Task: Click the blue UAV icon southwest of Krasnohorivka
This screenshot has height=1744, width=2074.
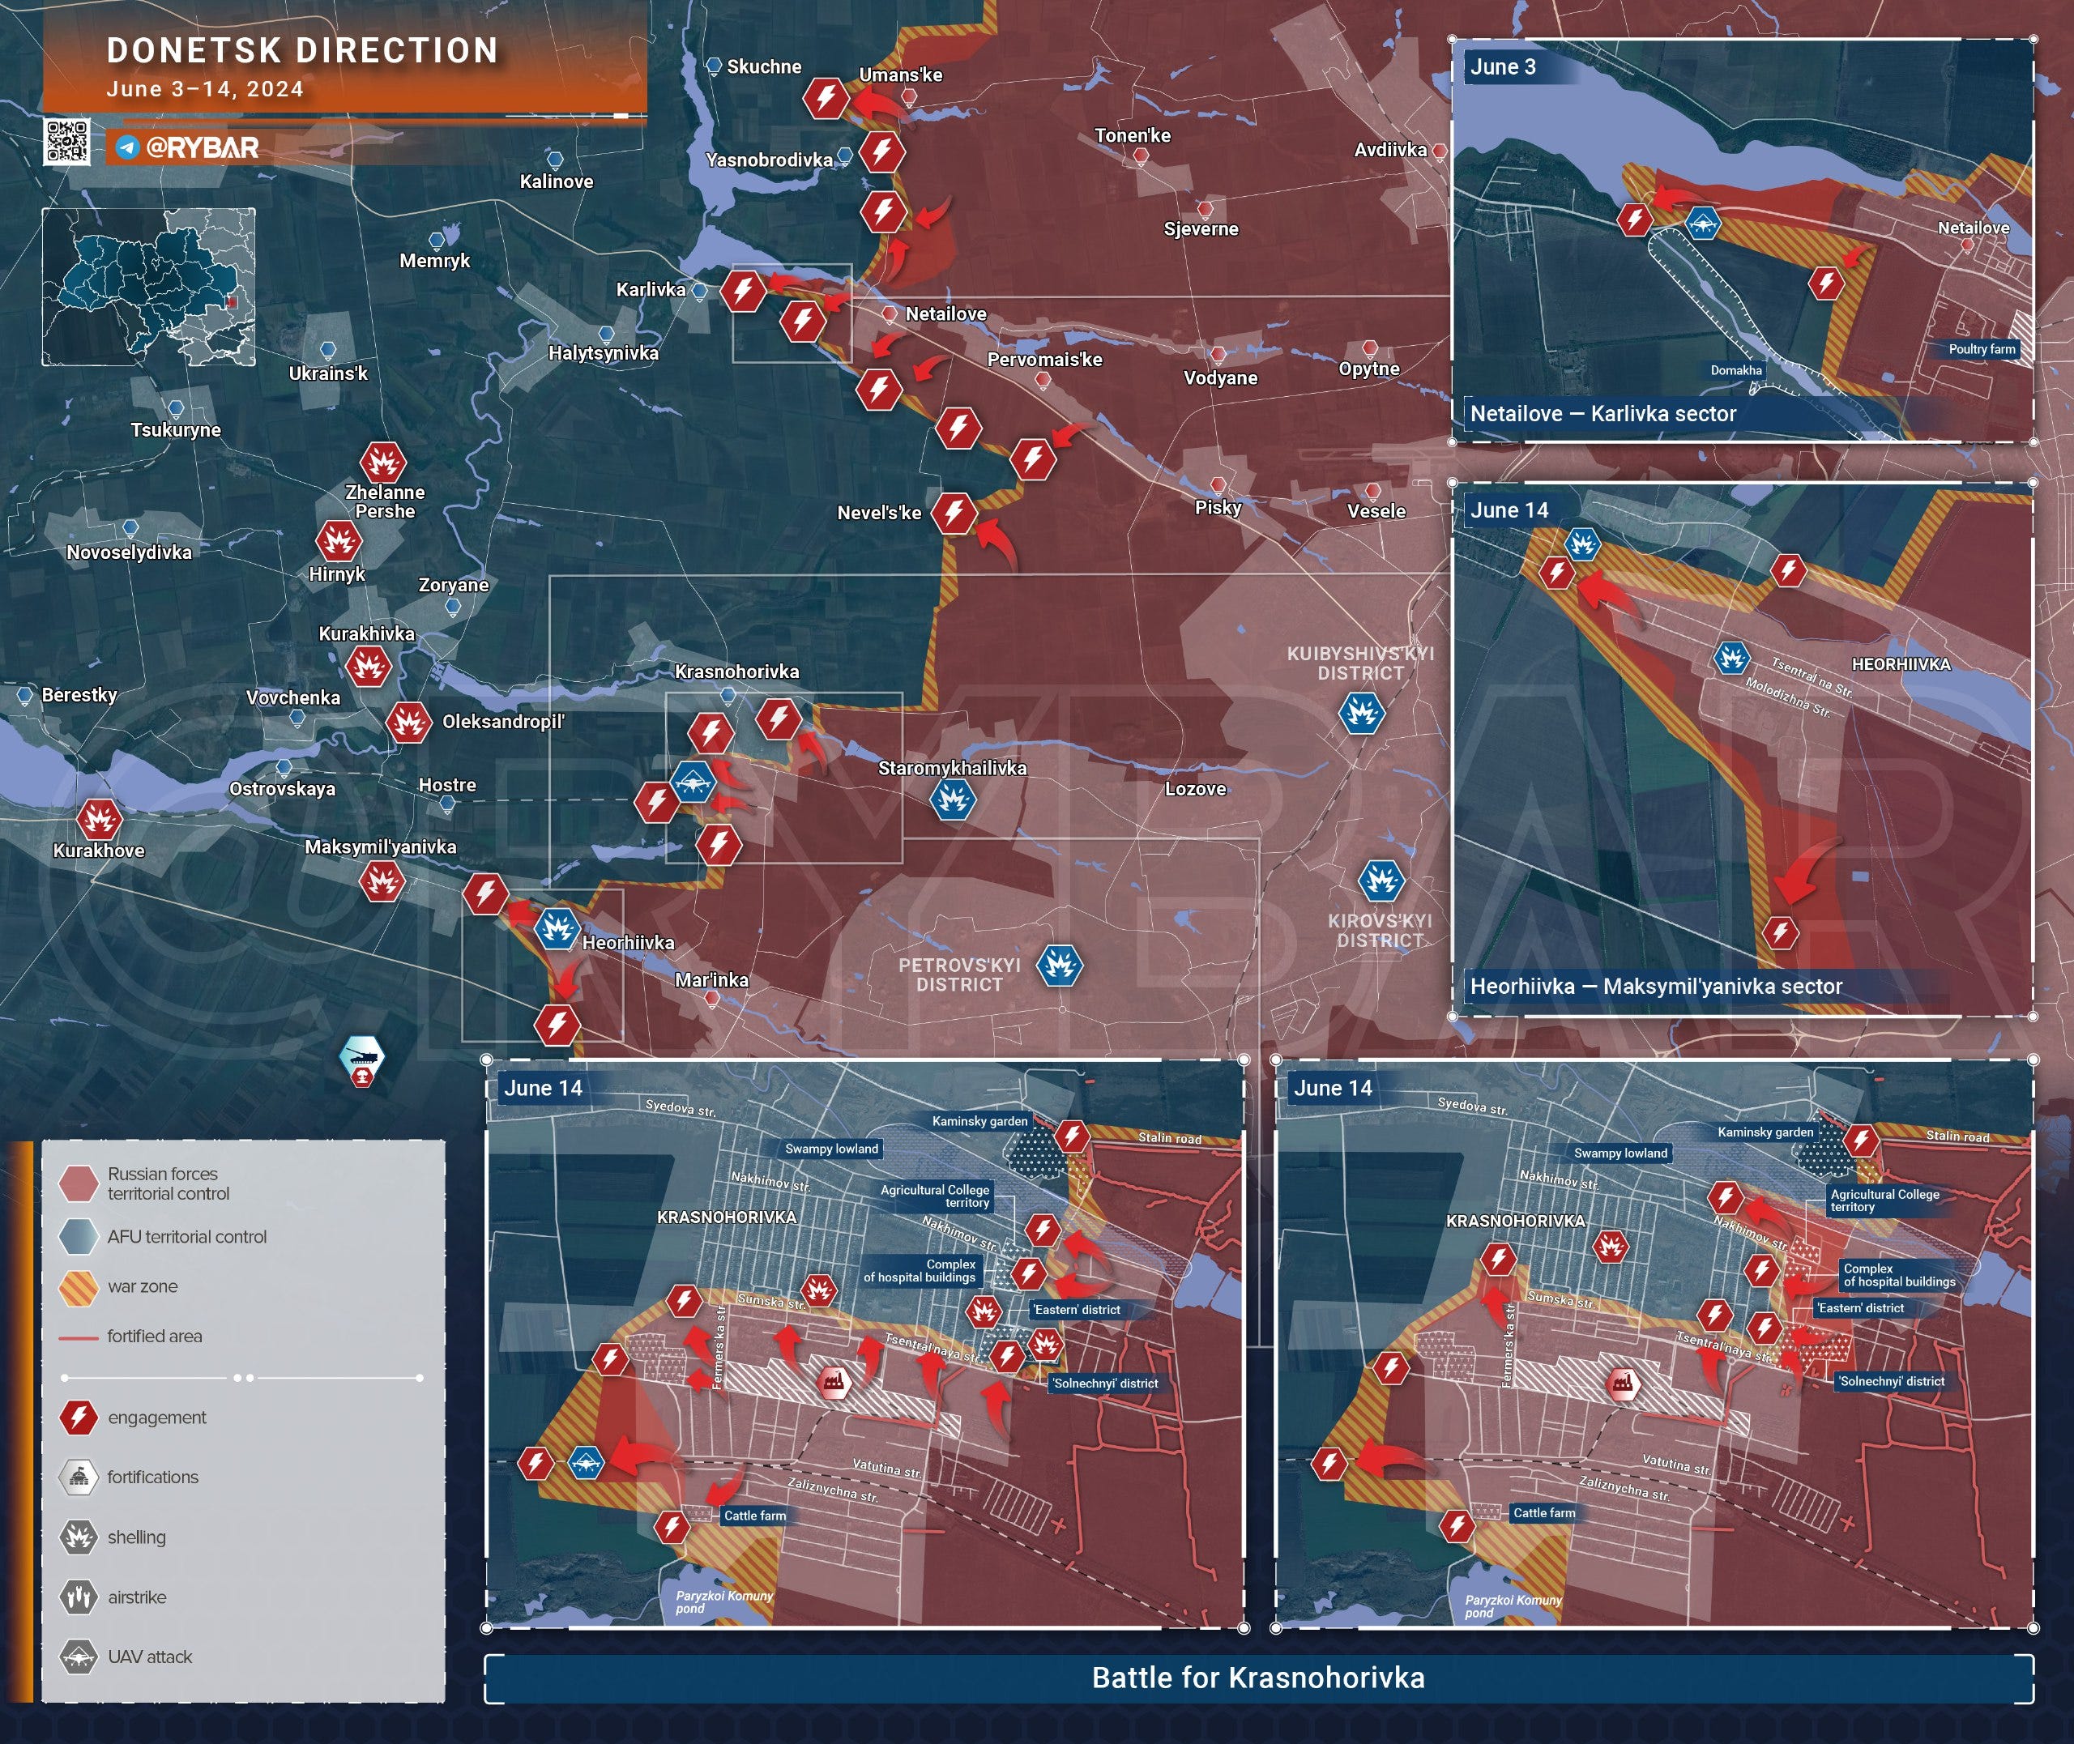Action: point(693,782)
